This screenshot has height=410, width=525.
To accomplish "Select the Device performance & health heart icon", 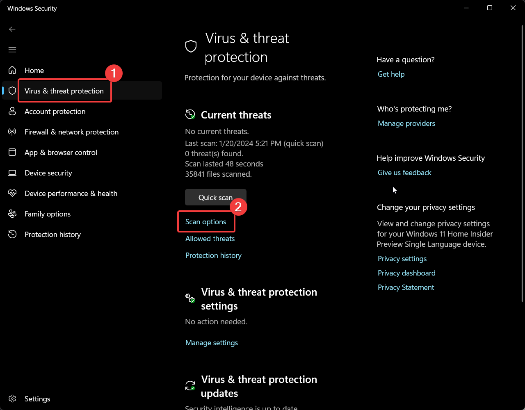I will [12, 194].
